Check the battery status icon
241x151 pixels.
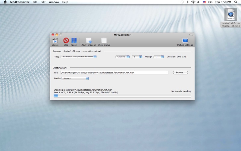[x=210, y=2]
